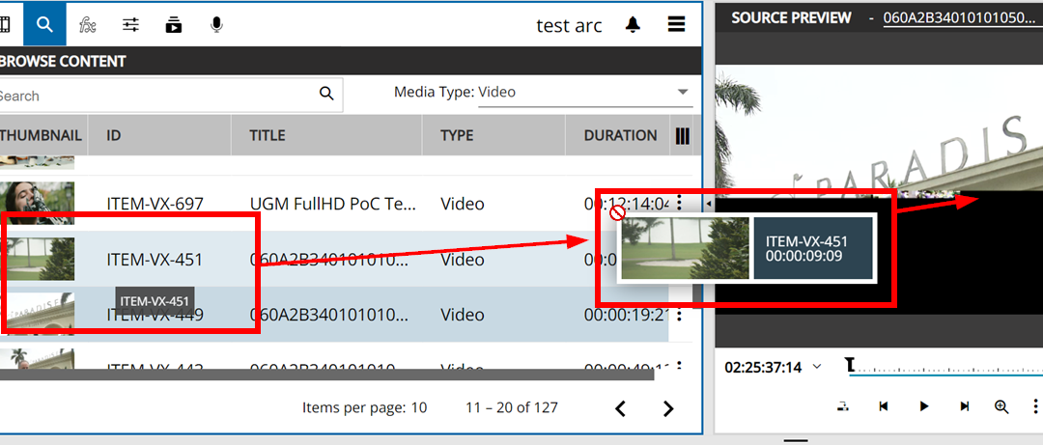Sort the table by DURATION column
This screenshot has width=1043, height=445.
(620, 136)
